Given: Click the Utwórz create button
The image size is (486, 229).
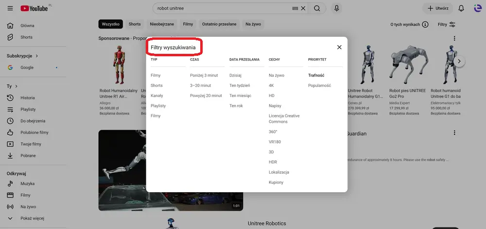Looking at the screenshot, I should 438,8.
